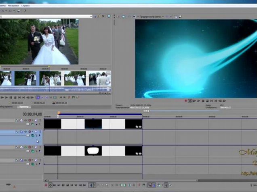Screen dimensions: 257x192
Task: Click the first wedding thumbnail in the Trimmer strip
Action: (x=6, y=78)
